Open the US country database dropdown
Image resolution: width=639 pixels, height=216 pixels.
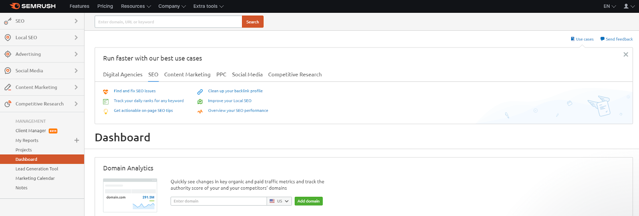point(279,201)
